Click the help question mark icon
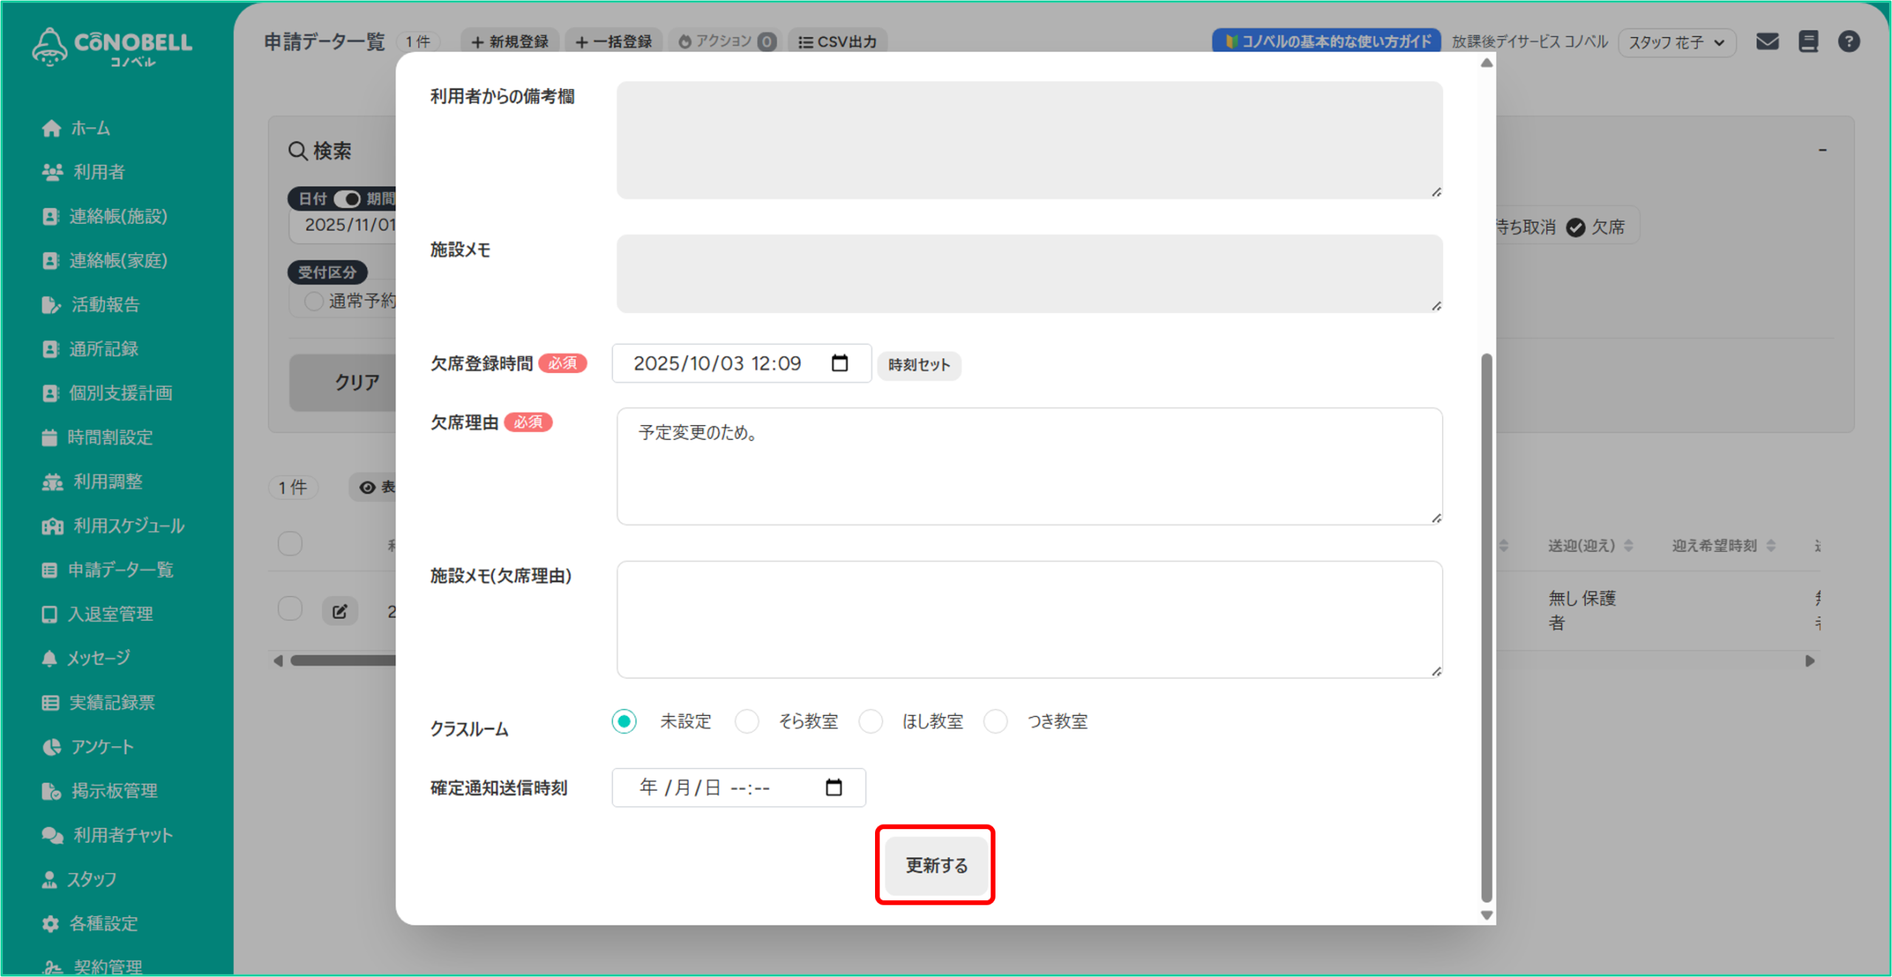Screen dimensions: 1892x977 [1848, 41]
